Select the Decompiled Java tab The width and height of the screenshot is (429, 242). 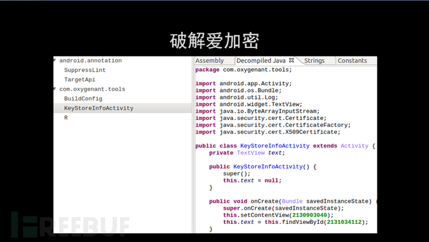pyautogui.click(x=261, y=60)
